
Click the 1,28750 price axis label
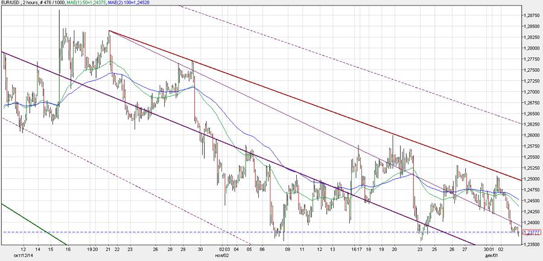click(532, 15)
